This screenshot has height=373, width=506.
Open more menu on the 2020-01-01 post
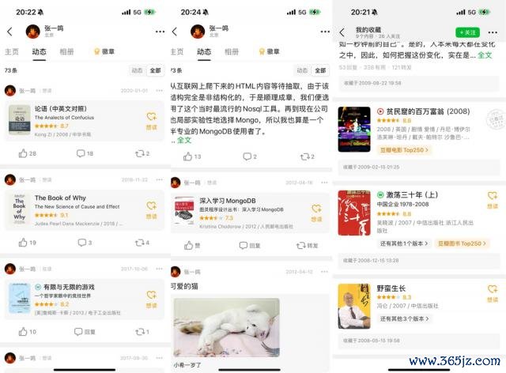point(160,91)
